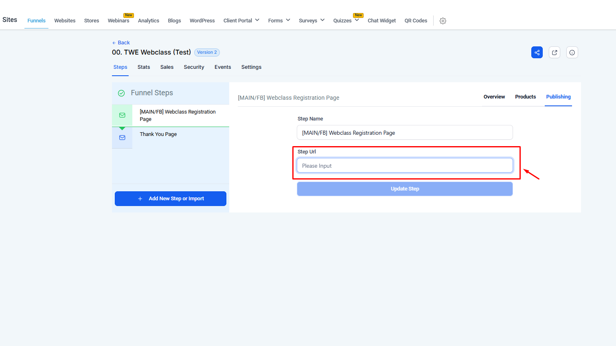
Task: Select Thank You Page funnel step
Action: coord(158,134)
